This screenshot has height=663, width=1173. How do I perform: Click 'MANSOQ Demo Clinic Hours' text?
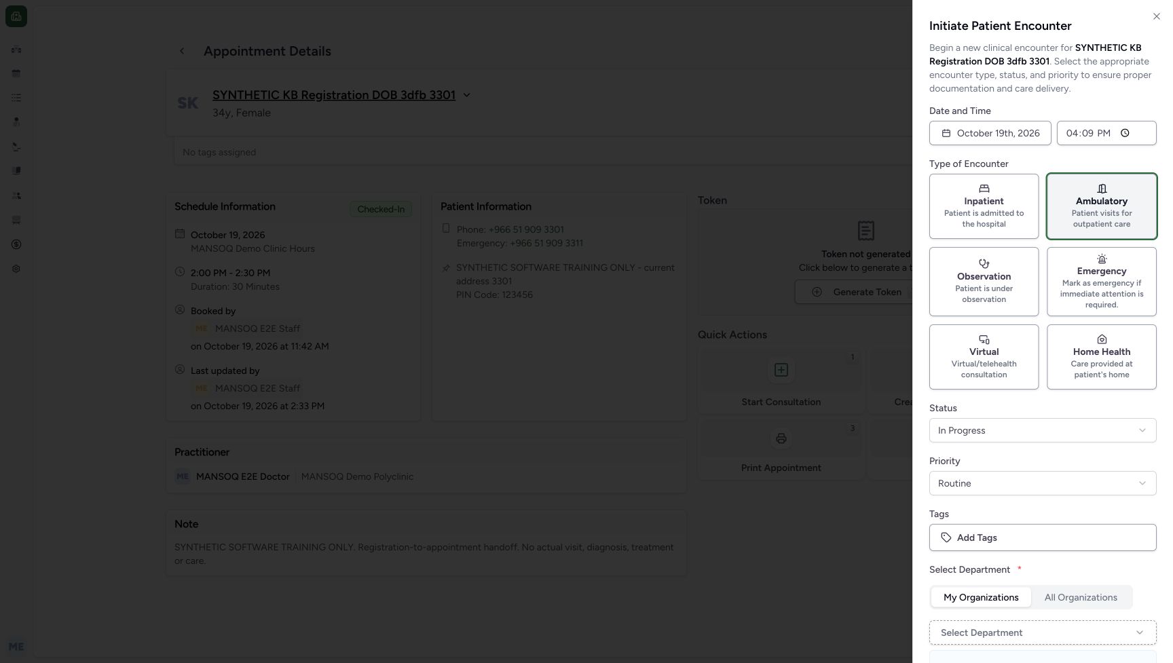[x=253, y=248]
